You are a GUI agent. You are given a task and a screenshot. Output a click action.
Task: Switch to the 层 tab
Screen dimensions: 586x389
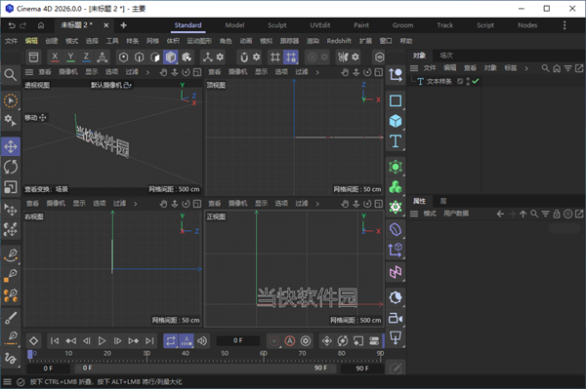(443, 201)
